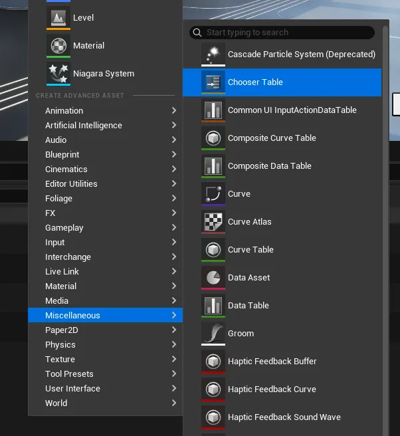Open the Live Link category
The height and width of the screenshot is (436, 400).
tap(106, 271)
